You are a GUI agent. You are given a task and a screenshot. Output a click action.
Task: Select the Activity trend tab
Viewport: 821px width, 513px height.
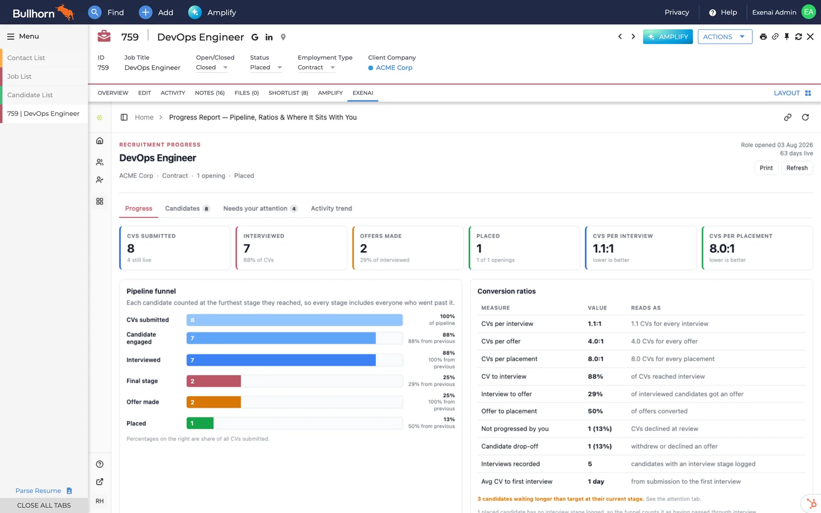(x=331, y=209)
